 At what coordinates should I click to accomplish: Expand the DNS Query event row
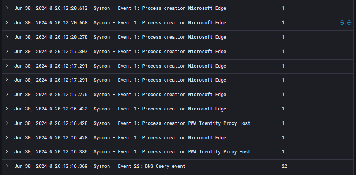click(7, 166)
